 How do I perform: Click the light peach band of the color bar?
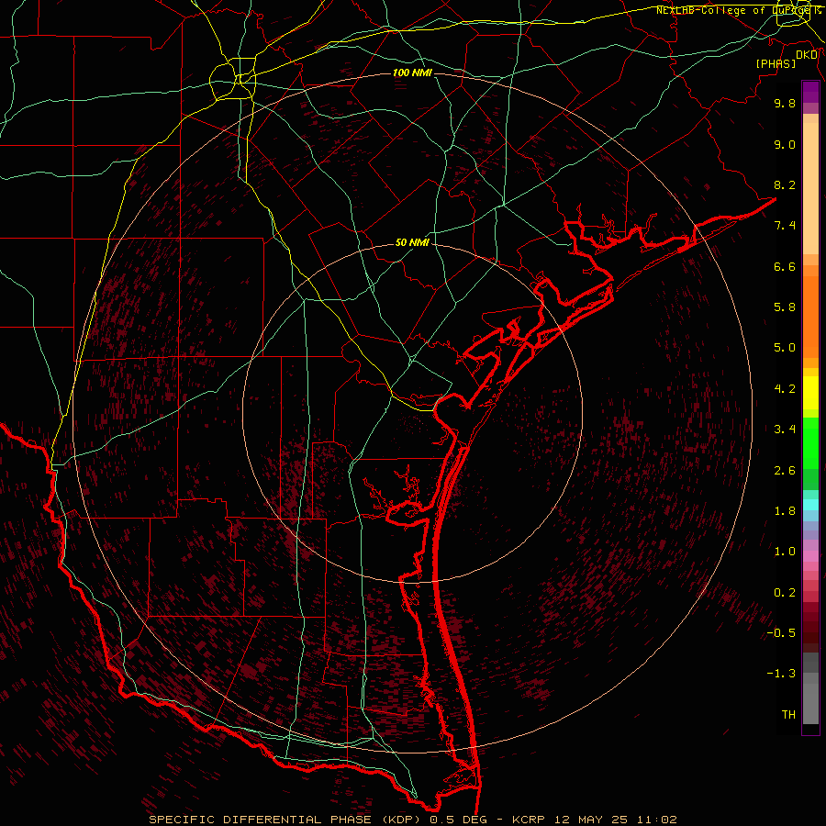point(810,189)
